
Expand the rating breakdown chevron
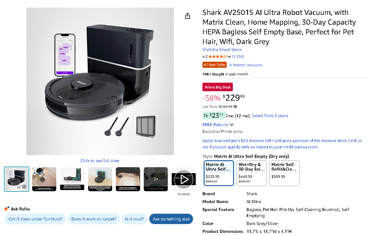tap(229, 57)
